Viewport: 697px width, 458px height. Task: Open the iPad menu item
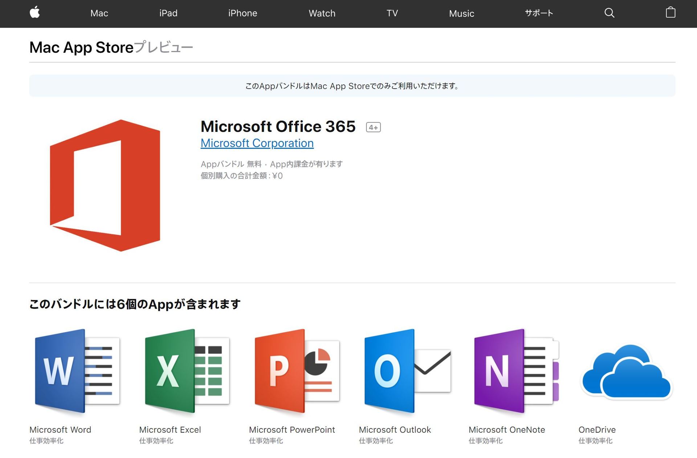(x=168, y=13)
